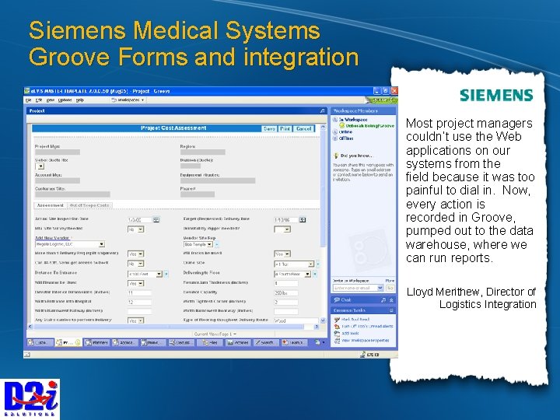The image size is (560, 420).
Task: Expand the In Workspace members group
Action: tap(335, 120)
